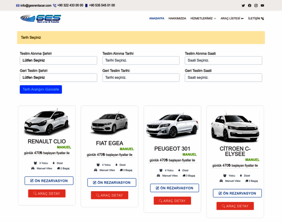This screenshot has height=222, width=282.
Task: Click ÖN REZARVASYON for Citroen C-Elysee
Action: (x=237, y=193)
